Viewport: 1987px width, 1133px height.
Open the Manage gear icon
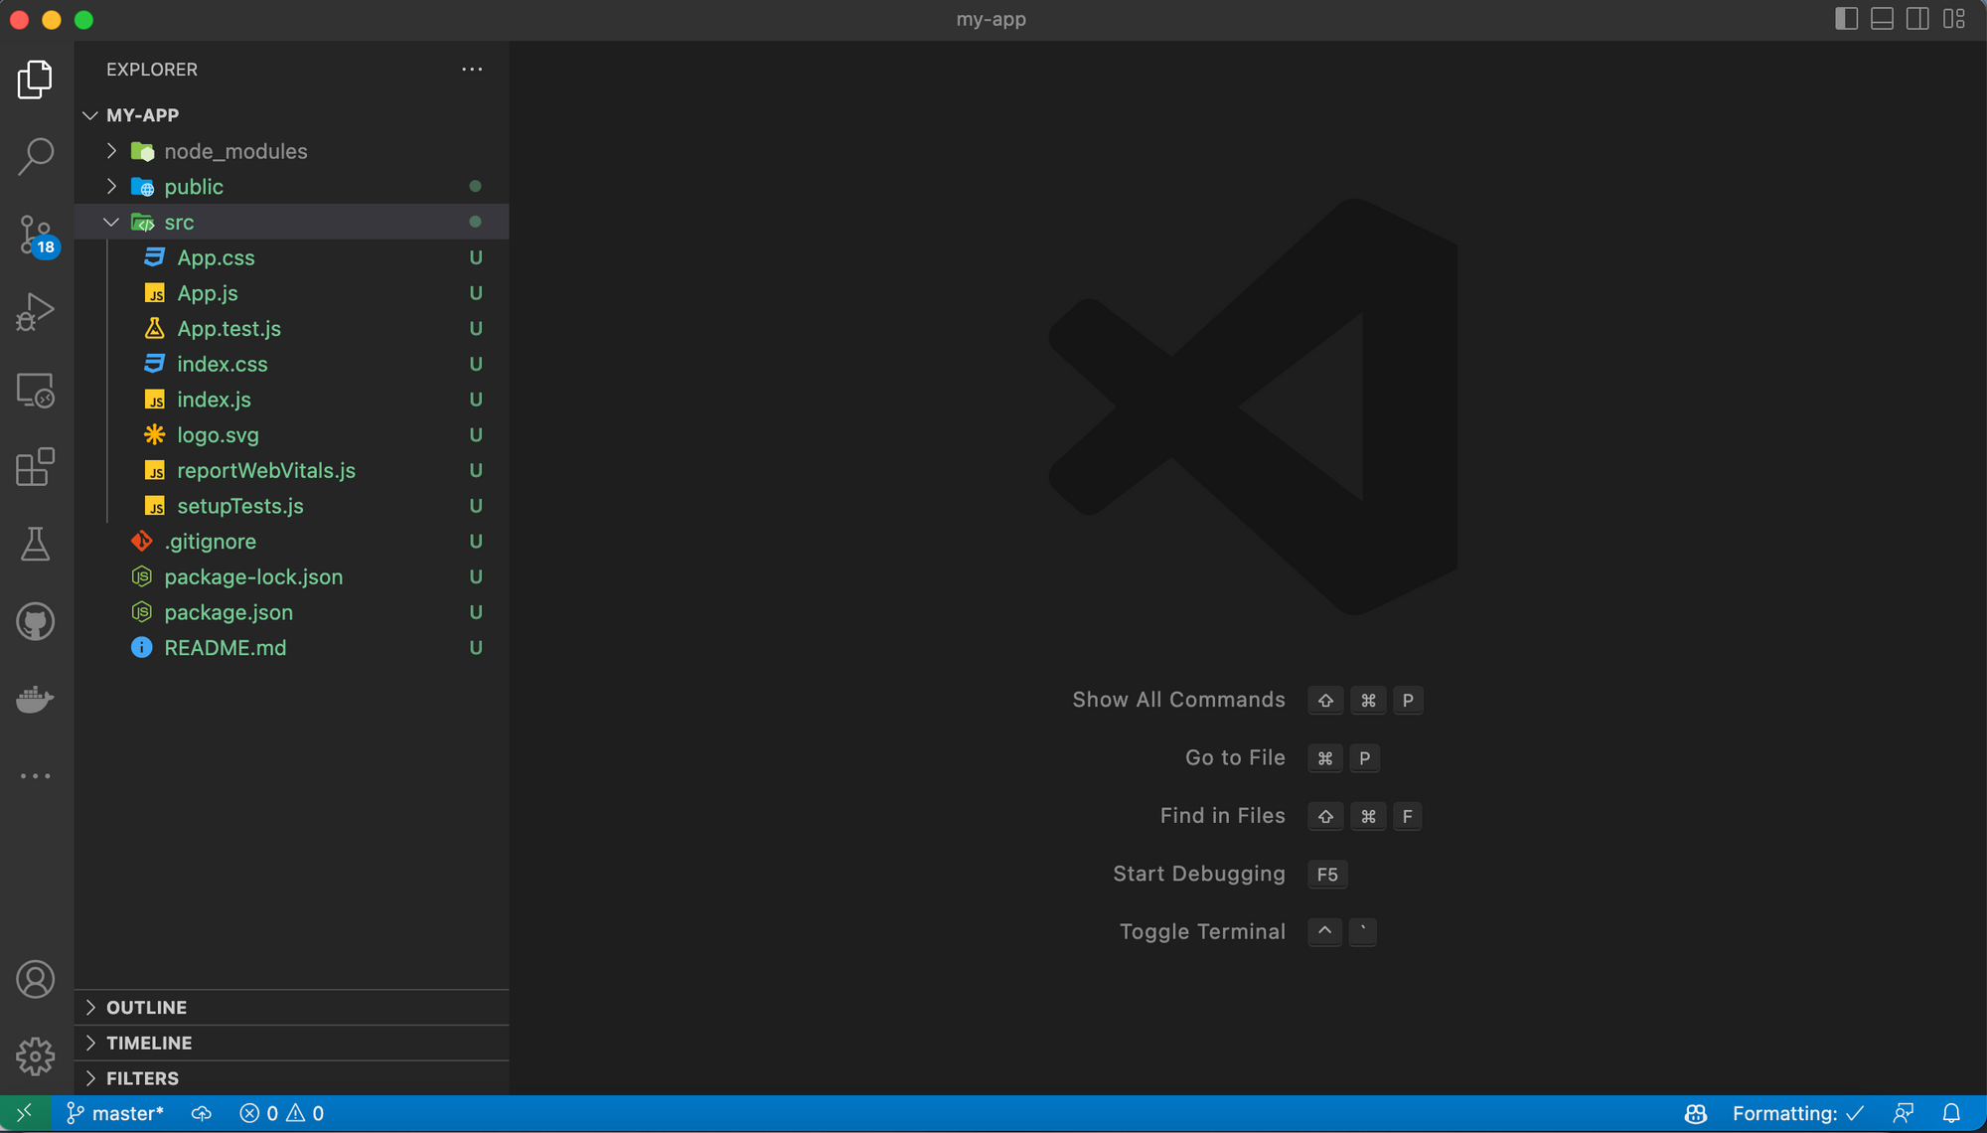tap(36, 1056)
